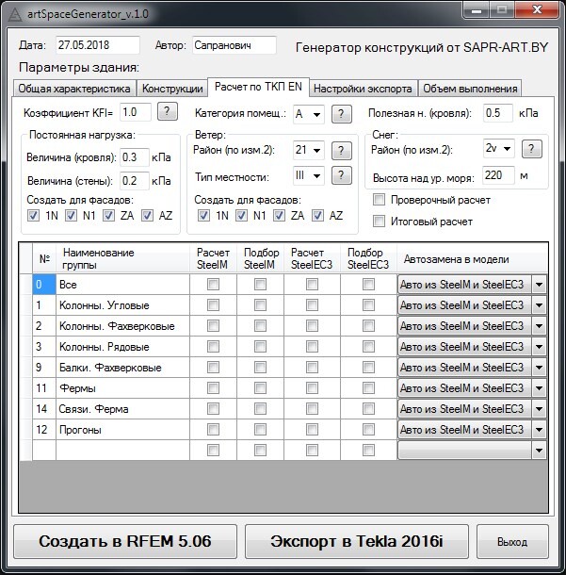Click the Экспорт в Tekla 2016i button
The image size is (566, 575).
click(356, 542)
